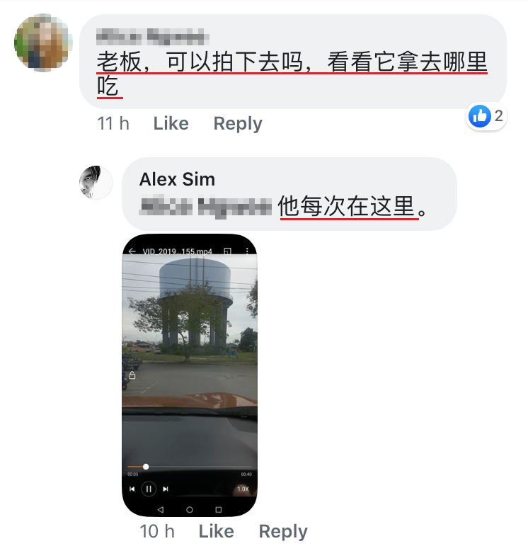The width and height of the screenshot is (528, 546).
Task: Open the pixelated commenter avatar
Action: tap(43, 42)
